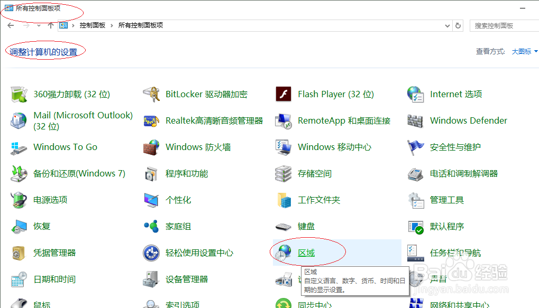Open the 大图标 view mode dropdown

pos(525,51)
